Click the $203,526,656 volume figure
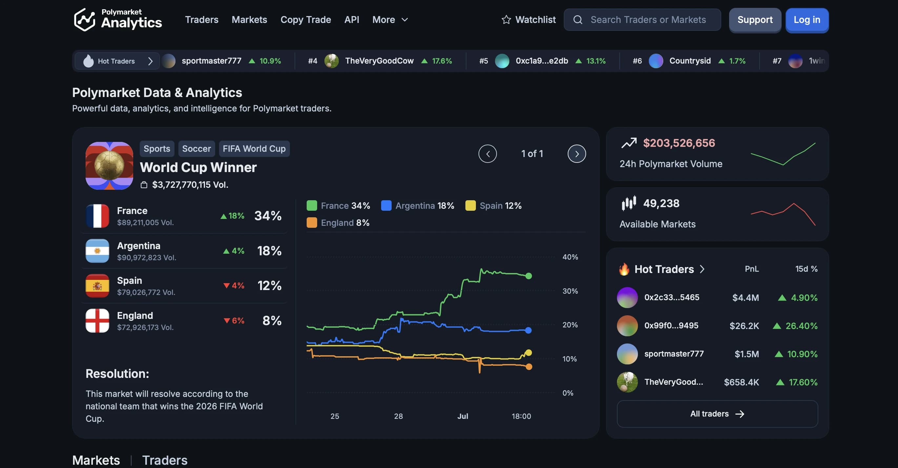The height and width of the screenshot is (468, 898). (679, 143)
